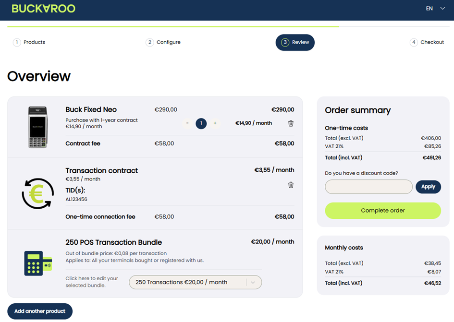Click the Buck Fixed Neo title
Image resolution: width=454 pixels, height=322 pixels.
[91, 109]
